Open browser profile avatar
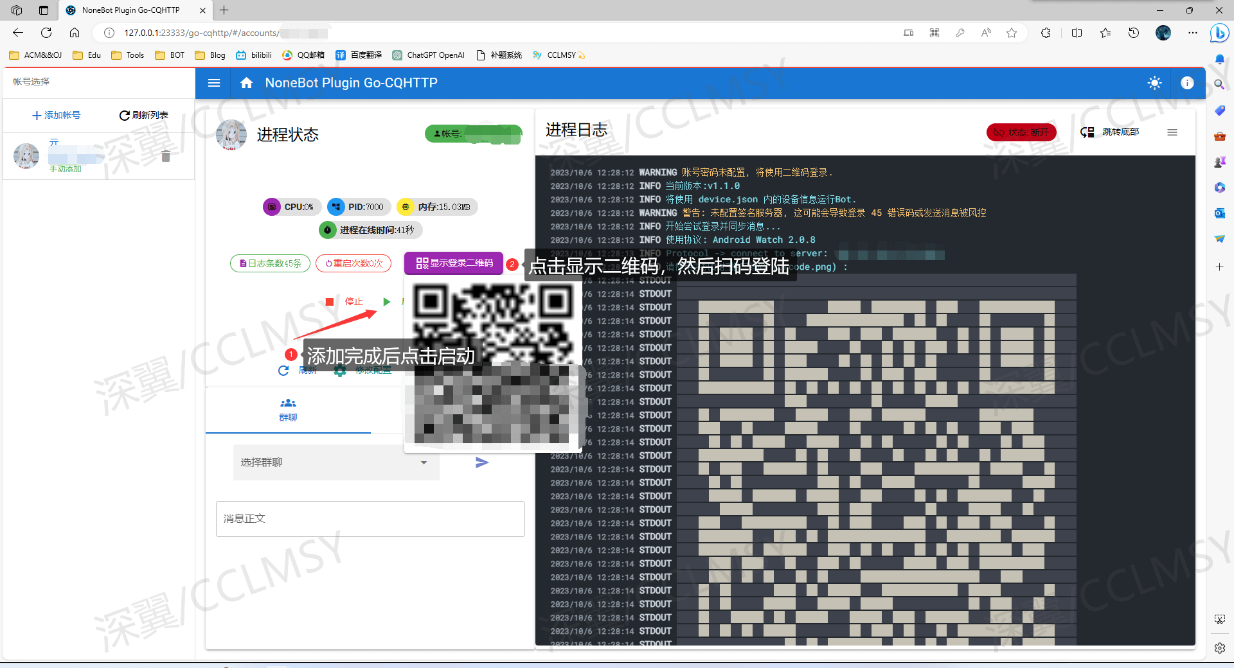1234x668 pixels. (1163, 33)
